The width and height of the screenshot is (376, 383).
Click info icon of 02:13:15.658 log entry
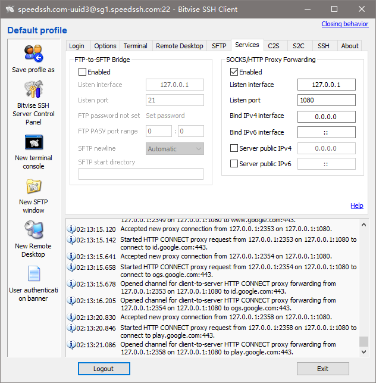(71, 267)
